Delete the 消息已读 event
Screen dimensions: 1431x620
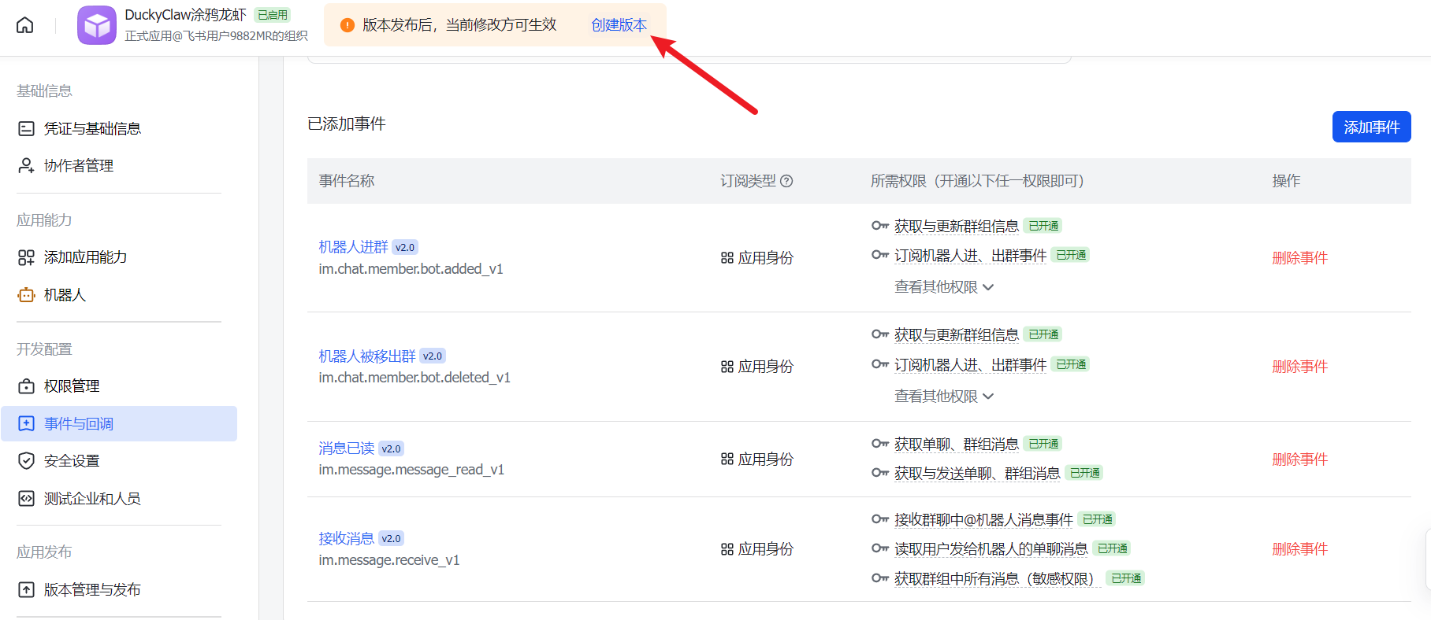(x=1299, y=459)
